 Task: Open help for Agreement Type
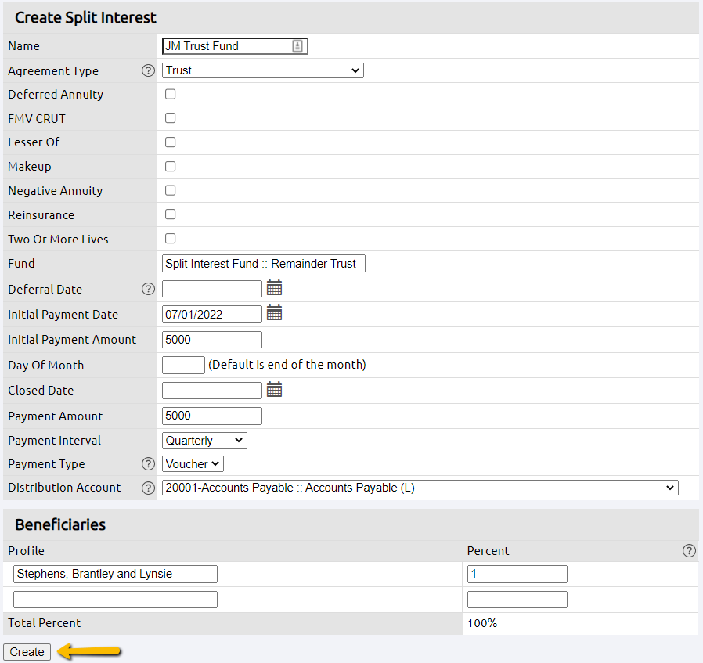[x=149, y=70]
